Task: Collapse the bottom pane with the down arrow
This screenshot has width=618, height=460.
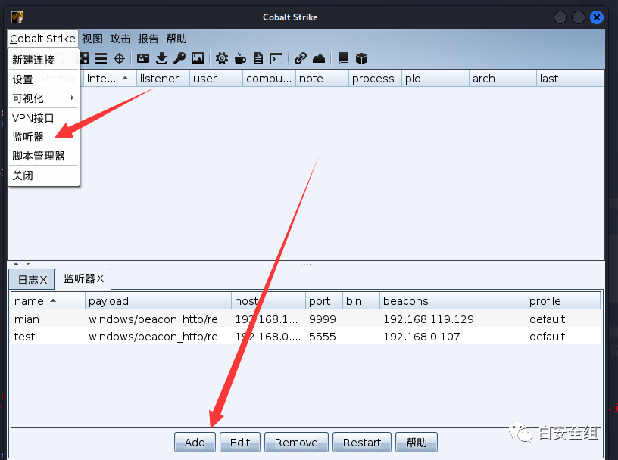Action: 28,263
